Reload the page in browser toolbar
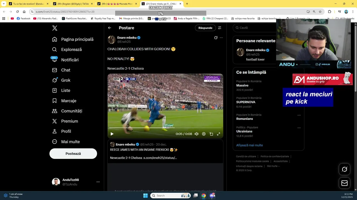The image size is (357, 200). [17, 12]
